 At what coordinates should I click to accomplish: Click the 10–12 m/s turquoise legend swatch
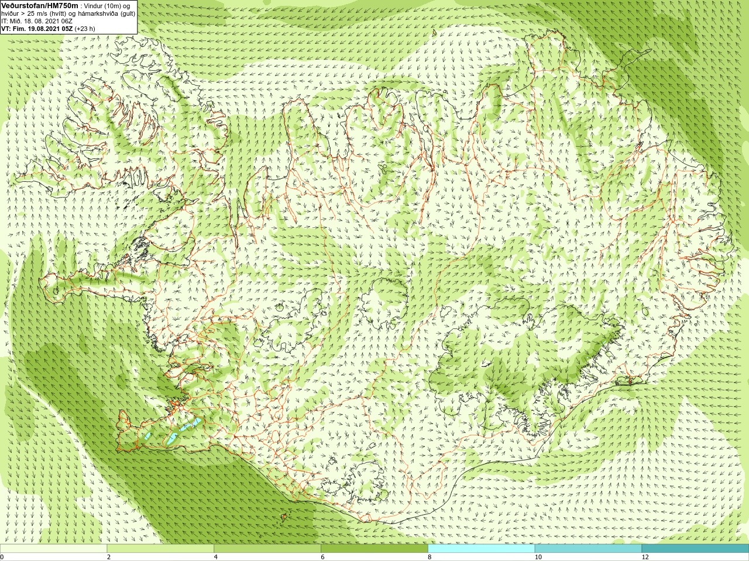click(x=588, y=549)
